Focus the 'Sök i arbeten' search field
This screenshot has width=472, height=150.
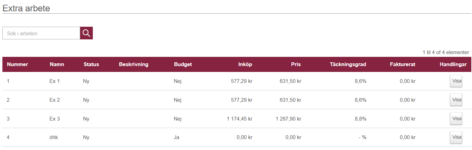(x=41, y=33)
